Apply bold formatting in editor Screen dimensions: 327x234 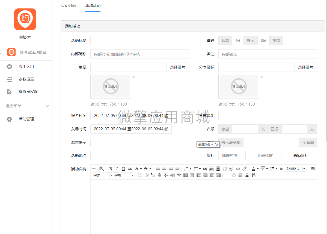[x=111, y=169]
